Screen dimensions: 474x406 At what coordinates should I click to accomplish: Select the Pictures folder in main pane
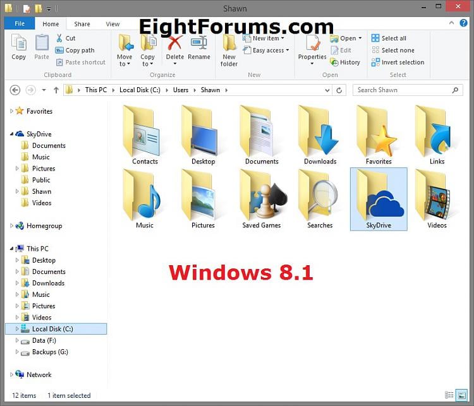click(203, 199)
